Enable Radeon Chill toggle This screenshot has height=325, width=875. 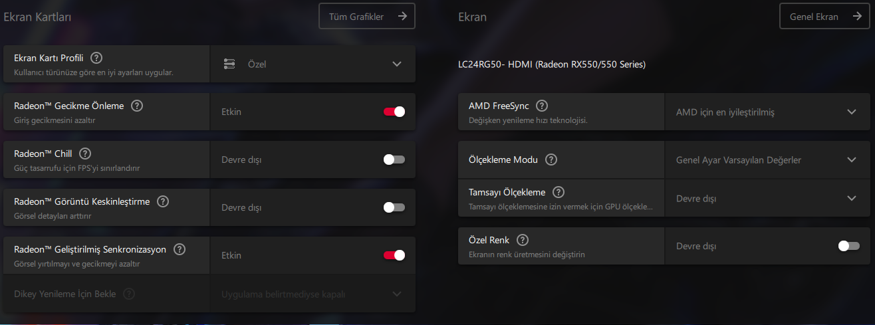pos(394,160)
